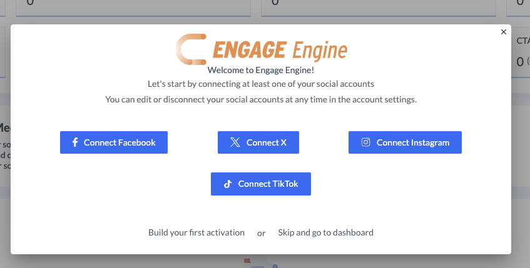Click the Instagram camera icon

366,142
